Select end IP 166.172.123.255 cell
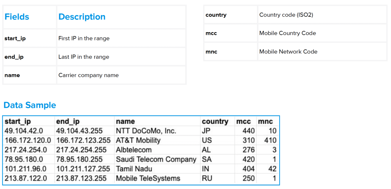 point(83,140)
